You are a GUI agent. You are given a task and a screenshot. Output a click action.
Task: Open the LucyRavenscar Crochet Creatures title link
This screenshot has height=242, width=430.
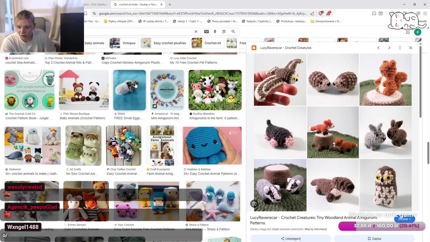314,220
